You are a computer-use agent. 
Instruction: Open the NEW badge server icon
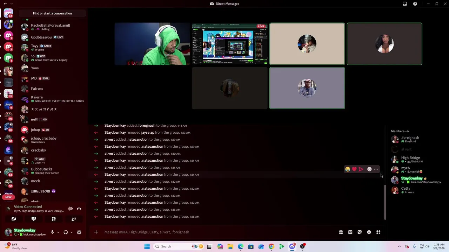click(x=8, y=197)
